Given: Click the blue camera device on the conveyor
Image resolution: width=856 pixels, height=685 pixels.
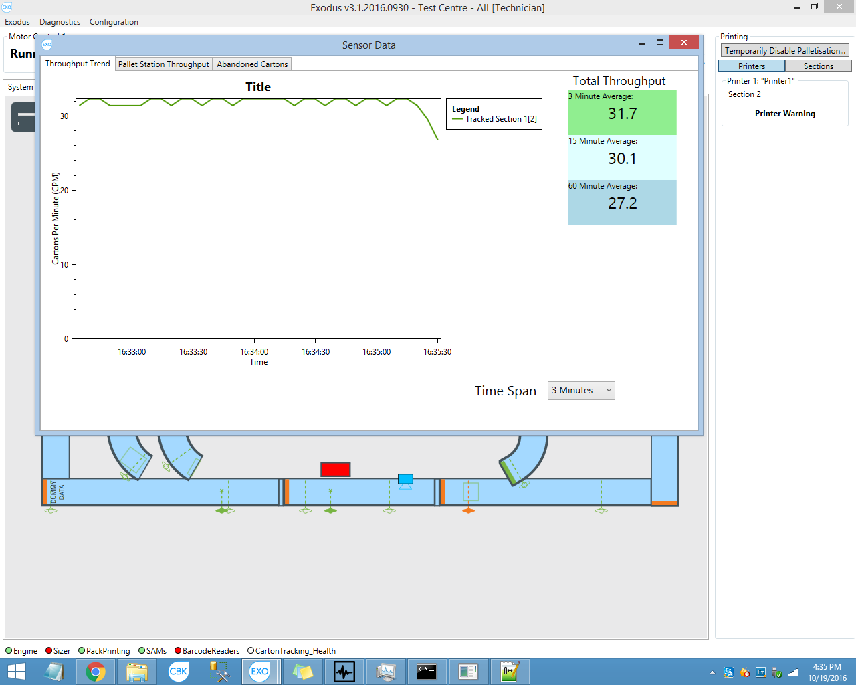Looking at the screenshot, I should 405,481.
